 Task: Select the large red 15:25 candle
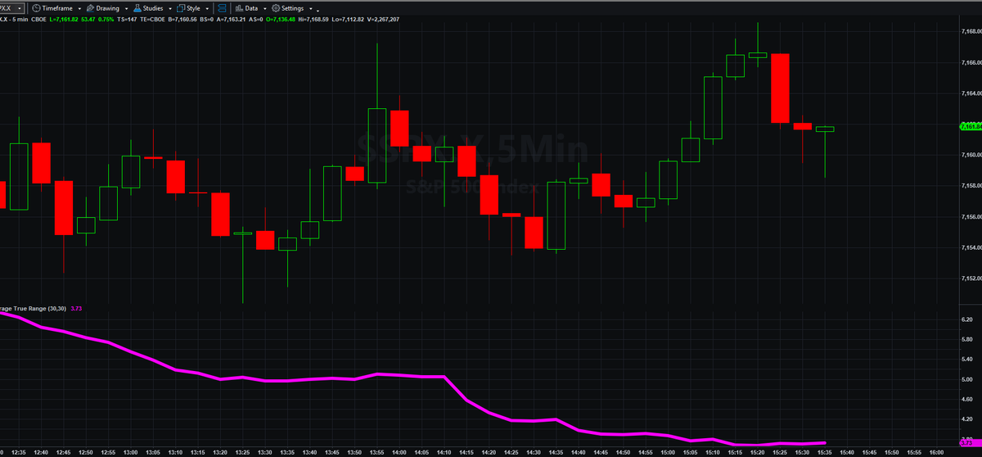click(x=779, y=88)
